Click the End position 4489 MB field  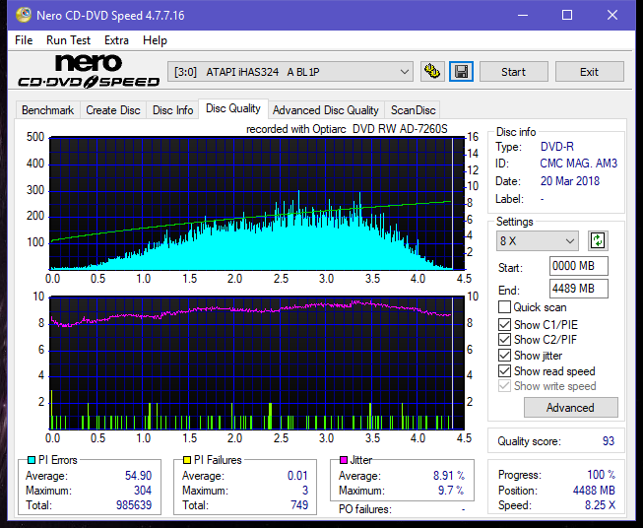(579, 289)
